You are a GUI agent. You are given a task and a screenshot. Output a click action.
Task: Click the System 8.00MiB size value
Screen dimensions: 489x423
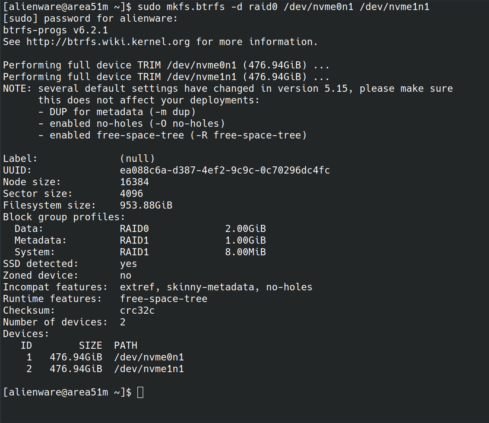[246, 252]
